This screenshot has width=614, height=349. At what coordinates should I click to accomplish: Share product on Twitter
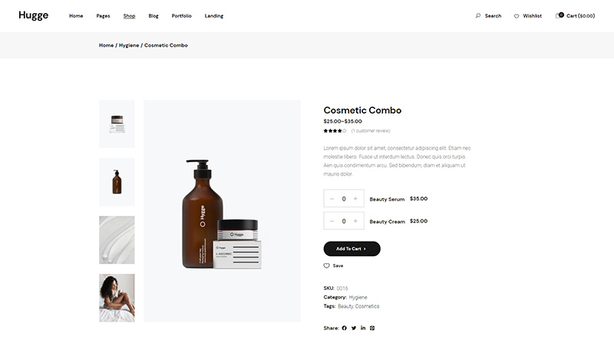coord(354,328)
